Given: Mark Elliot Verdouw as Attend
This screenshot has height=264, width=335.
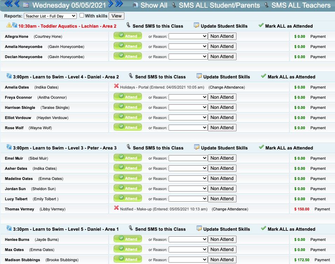Looking at the screenshot, I should pos(128,117).
